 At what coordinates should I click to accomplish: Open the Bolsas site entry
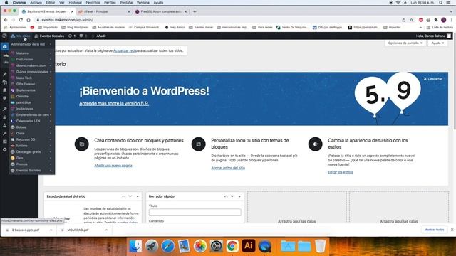31,127
